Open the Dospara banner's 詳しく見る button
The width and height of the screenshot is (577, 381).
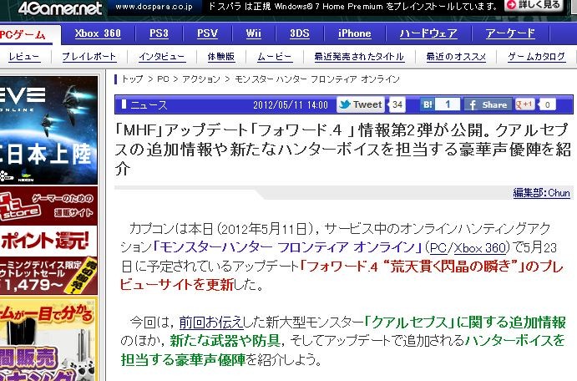coord(534,5)
